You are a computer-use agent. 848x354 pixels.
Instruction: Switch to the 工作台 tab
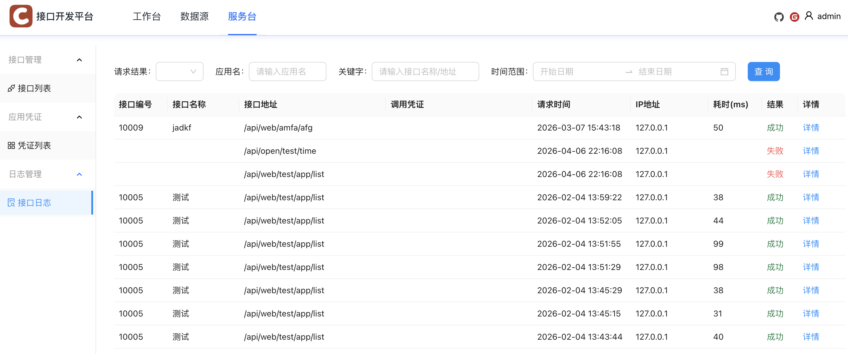[x=147, y=16]
